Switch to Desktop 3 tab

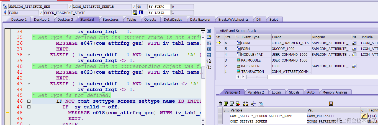(x=65, y=19)
